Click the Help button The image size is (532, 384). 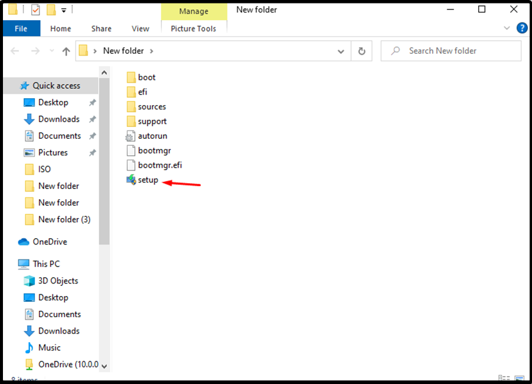coord(523,28)
